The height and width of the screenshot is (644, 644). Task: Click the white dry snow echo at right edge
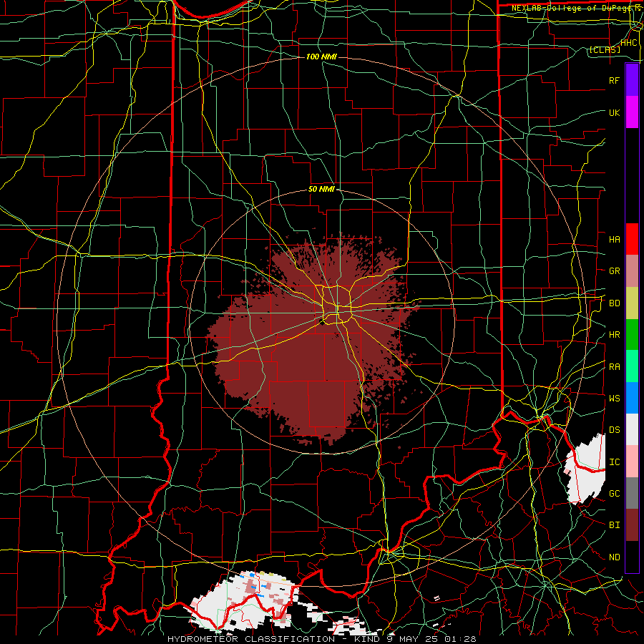coord(585,468)
